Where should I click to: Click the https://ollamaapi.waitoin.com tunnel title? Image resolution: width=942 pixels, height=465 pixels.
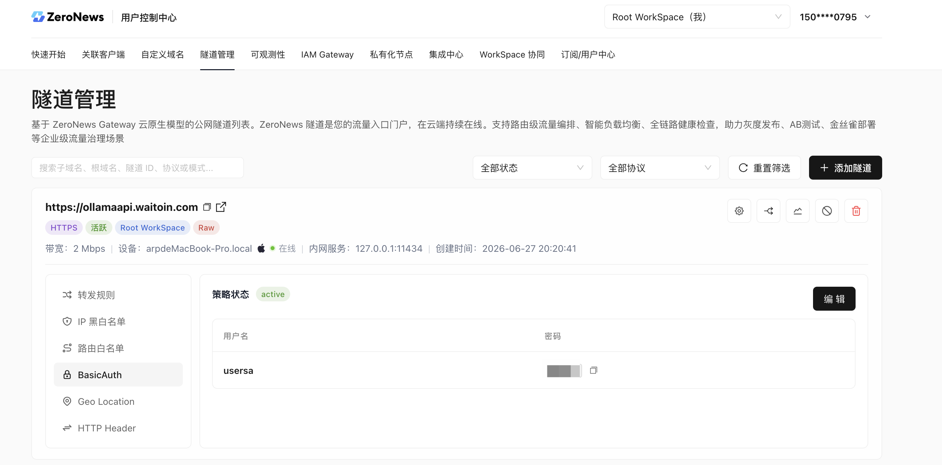coord(121,207)
